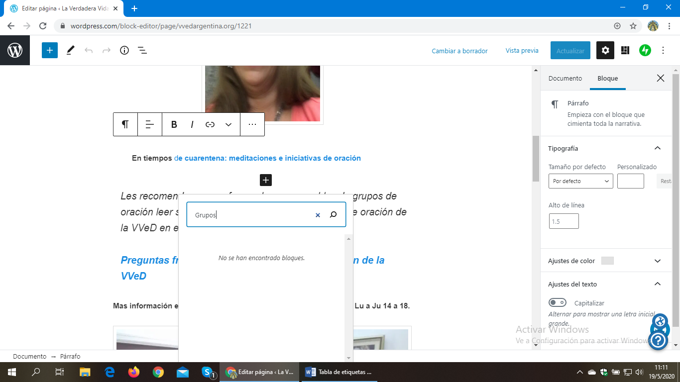The height and width of the screenshot is (382, 680).
Task: Click the Alto de línea input field
Action: point(564,221)
